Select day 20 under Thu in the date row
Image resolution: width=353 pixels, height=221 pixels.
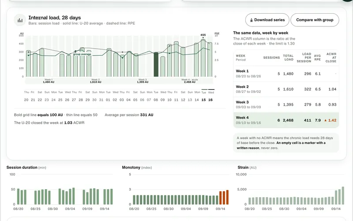[26, 100]
